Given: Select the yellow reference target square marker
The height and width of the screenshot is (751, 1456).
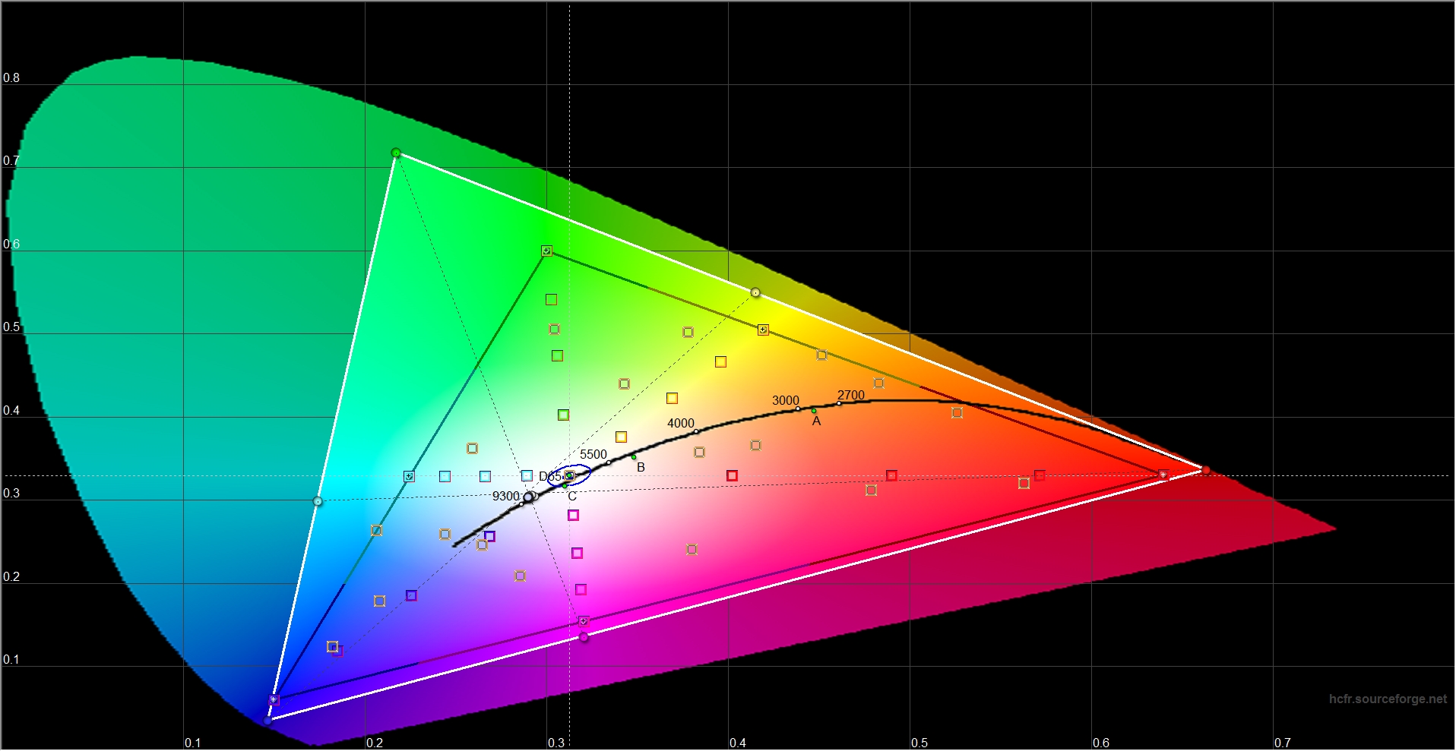Looking at the screenshot, I should pos(763,330).
